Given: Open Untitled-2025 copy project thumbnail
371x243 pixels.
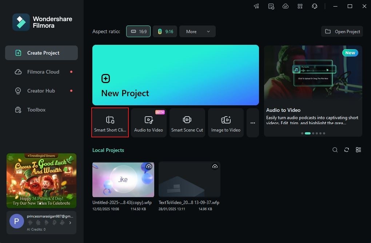Looking at the screenshot, I should [x=123, y=180].
